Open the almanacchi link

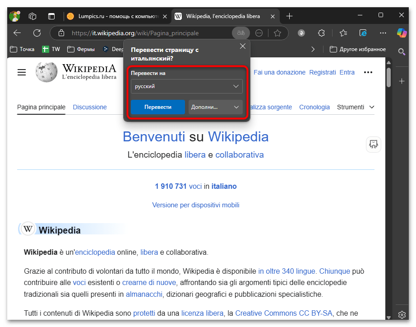pyautogui.click(x=144, y=294)
